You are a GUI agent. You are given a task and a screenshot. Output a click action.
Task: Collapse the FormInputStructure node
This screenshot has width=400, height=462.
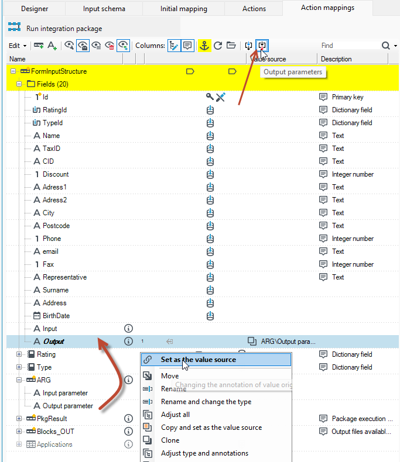[13, 71]
